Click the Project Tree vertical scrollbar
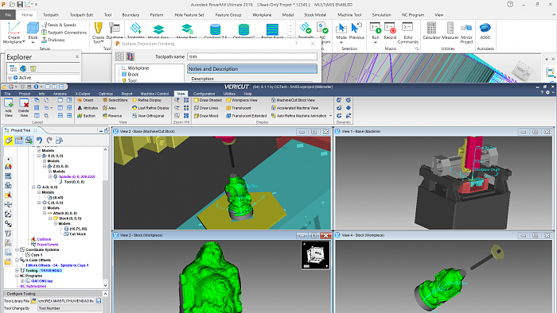557x313 pixels. coord(106,217)
